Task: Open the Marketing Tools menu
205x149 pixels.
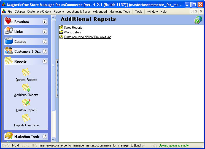Action: tap(120, 12)
